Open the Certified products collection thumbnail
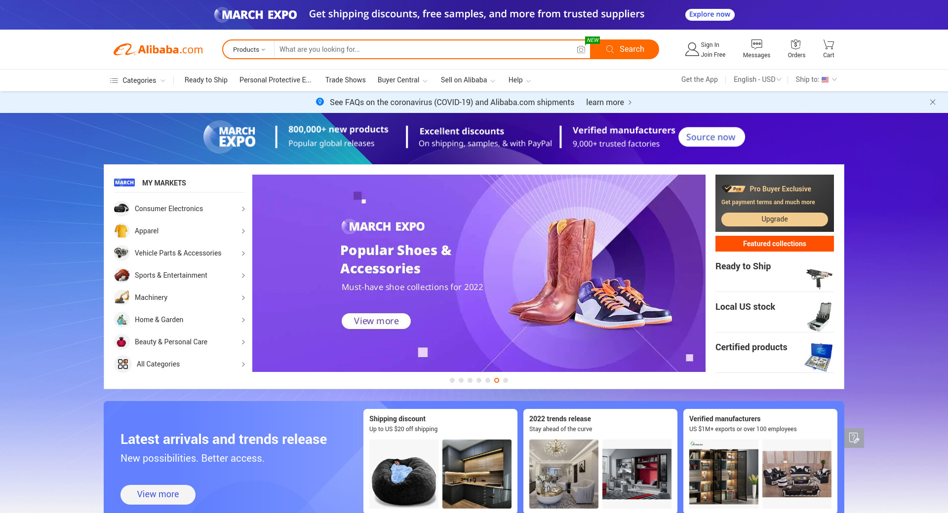948x513 pixels. coord(819,357)
